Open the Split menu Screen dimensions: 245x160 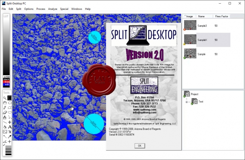click(x=19, y=9)
